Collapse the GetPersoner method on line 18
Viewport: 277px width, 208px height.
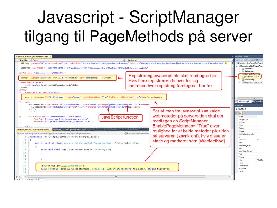pyautogui.click(x=29, y=169)
